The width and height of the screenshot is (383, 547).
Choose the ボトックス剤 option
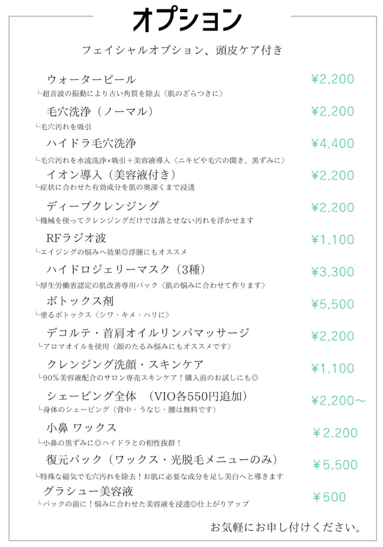pyautogui.click(x=80, y=301)
